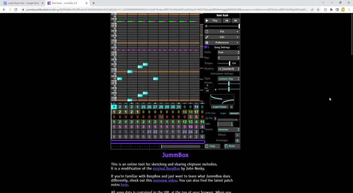The image size is (353, 193).
Task: Add envelope with Envelopes plus button
Action: point(237,141)
